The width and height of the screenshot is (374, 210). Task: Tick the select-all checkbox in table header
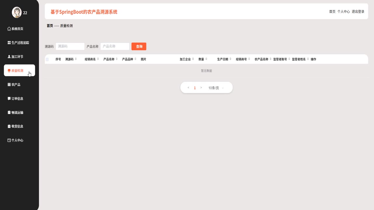(x=47, y=60)
